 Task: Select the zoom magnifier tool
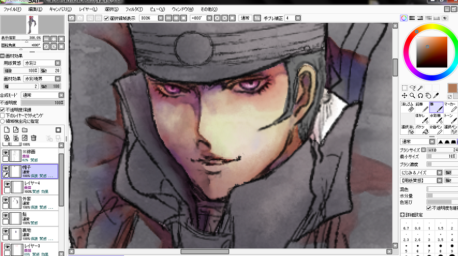pyautogui.click(x=412, y=96)
